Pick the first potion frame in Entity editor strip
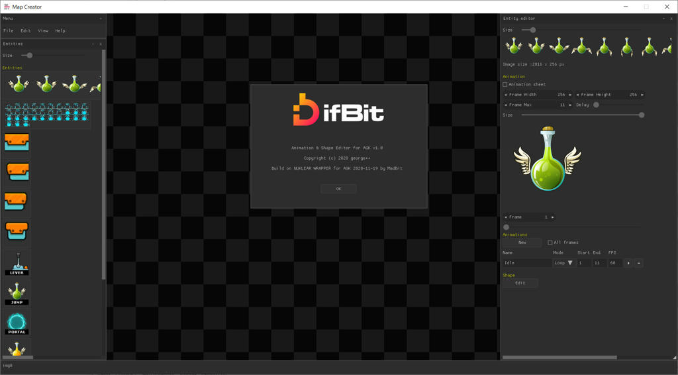 pos(514,46)
